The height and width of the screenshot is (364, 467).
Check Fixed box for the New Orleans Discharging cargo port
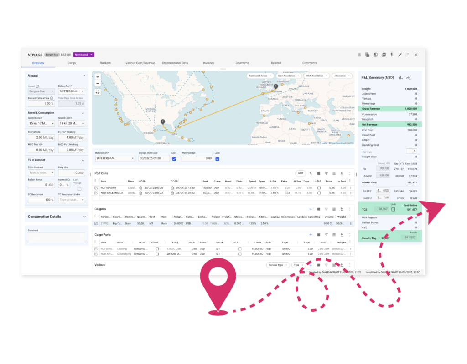point(157,254)
